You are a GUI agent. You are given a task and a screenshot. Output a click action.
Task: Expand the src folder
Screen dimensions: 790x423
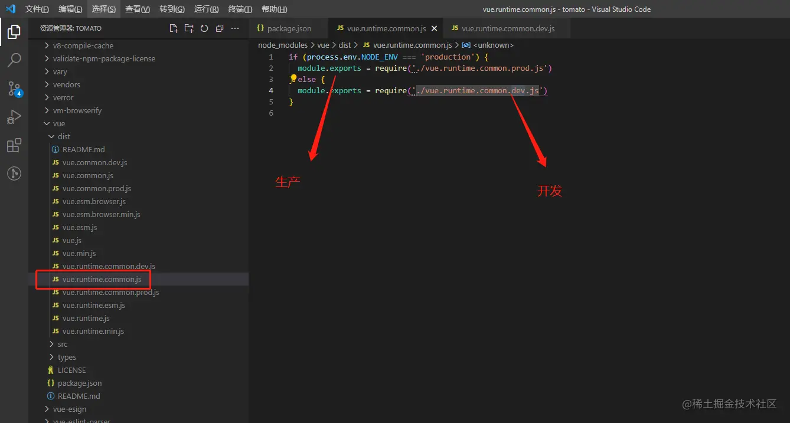point(63,344)
